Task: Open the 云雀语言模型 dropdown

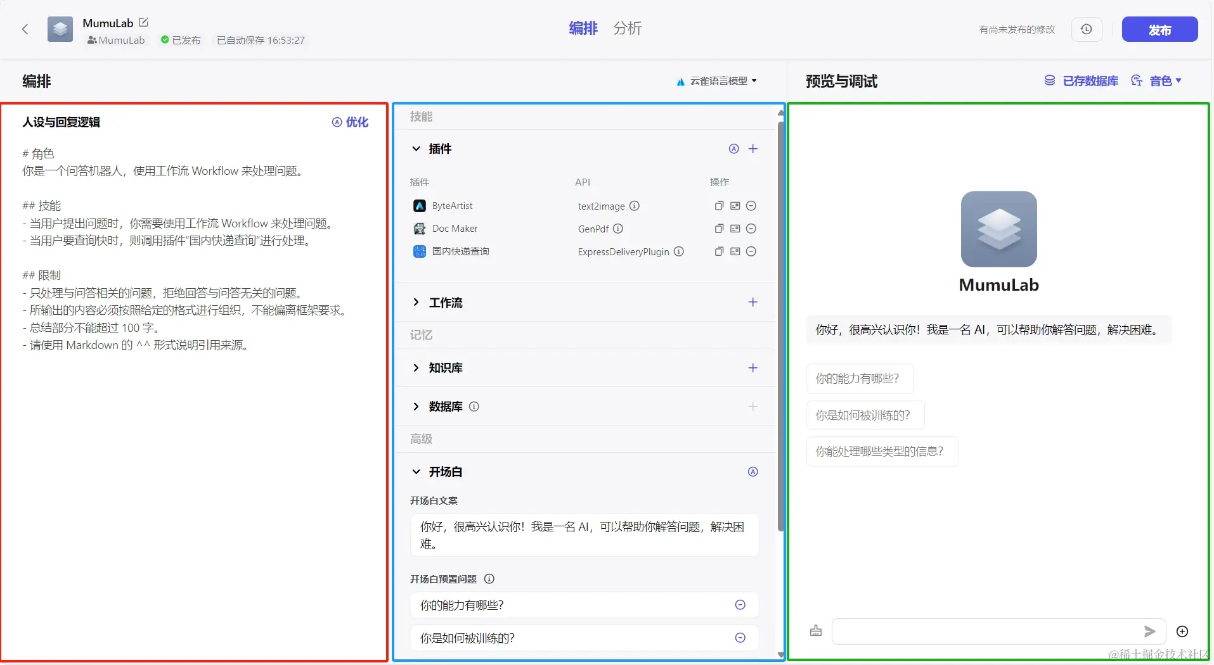Action: 717,81
